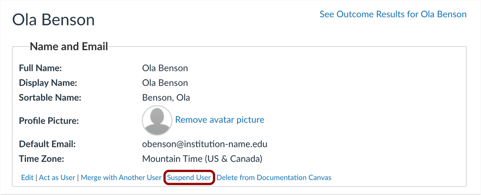Click the Ola Benson value beside Display Name
Image resolution: width=481 pixels, height=195 pixels.
(165, 83)
